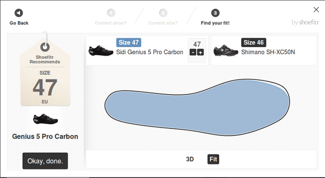Switch to the Fit view
Image resolution: width=325 pixels, height=178 pixels.
click(213, 159)
